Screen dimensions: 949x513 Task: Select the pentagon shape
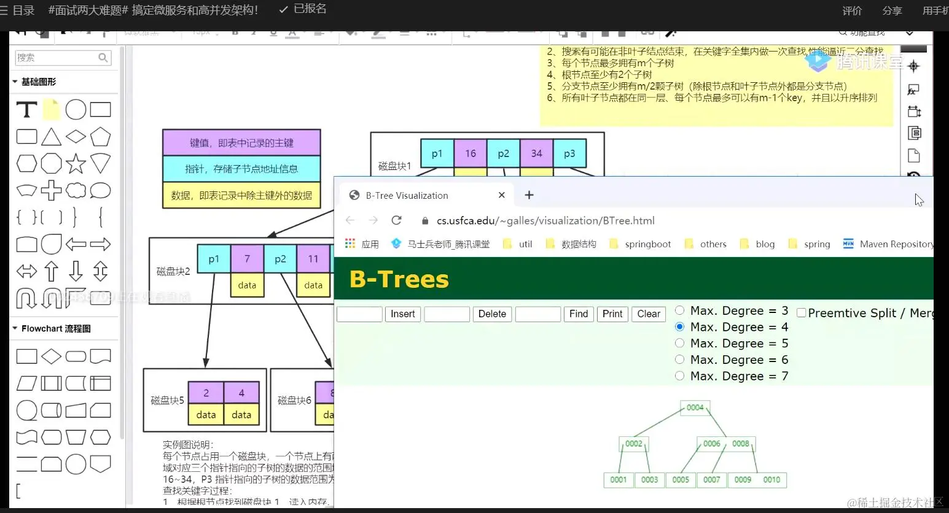click(101, 136)
